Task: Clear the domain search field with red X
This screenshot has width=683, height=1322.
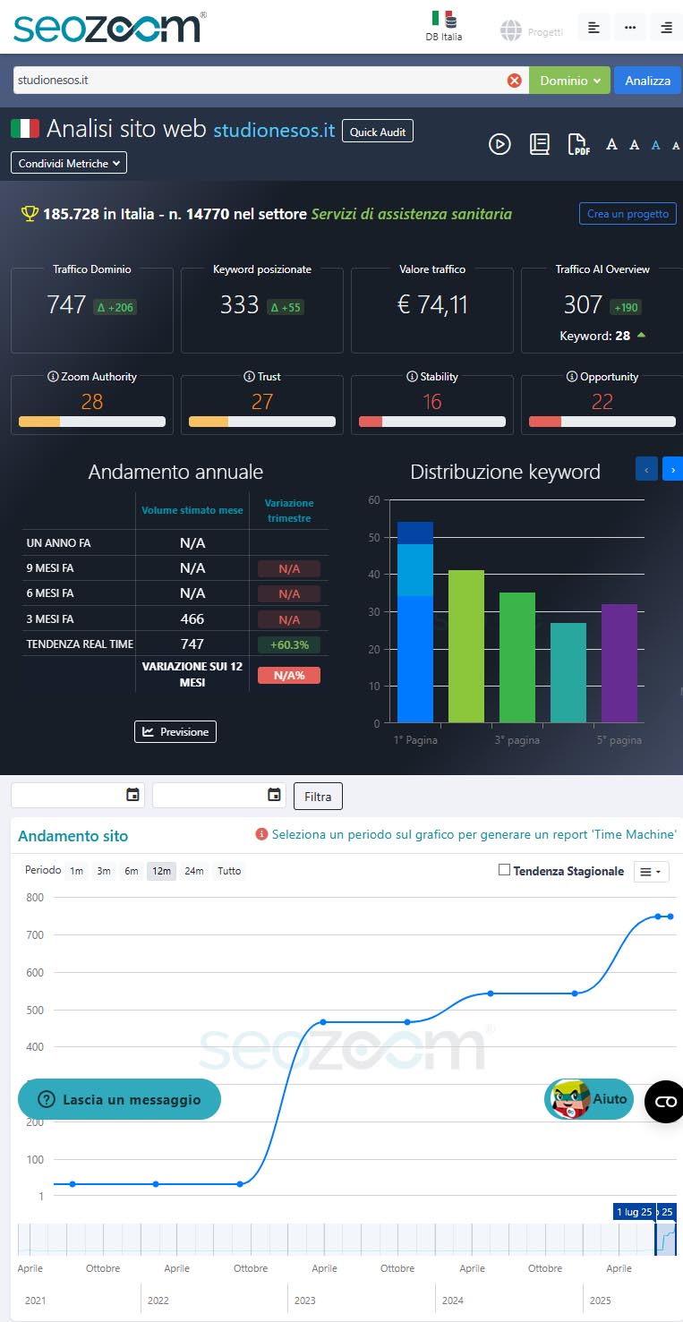Action: tap(515, 81)
